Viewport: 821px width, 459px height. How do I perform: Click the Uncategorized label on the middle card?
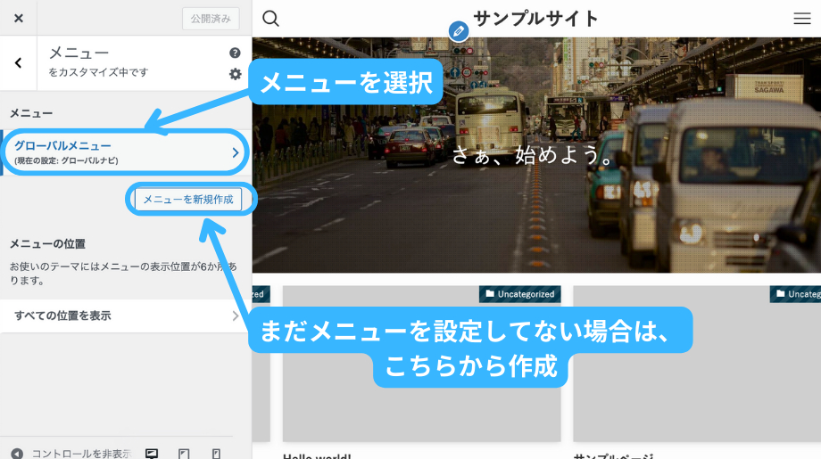519,293
